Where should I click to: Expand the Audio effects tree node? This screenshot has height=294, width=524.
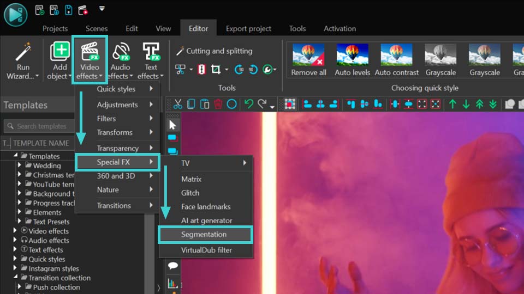(15, 240)
